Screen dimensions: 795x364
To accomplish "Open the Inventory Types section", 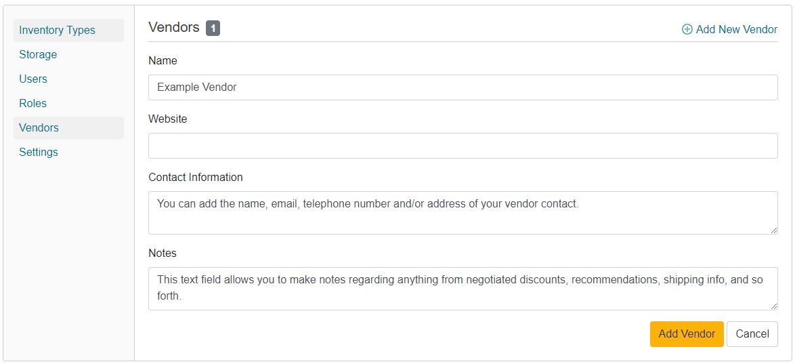I will pos(57,31).
